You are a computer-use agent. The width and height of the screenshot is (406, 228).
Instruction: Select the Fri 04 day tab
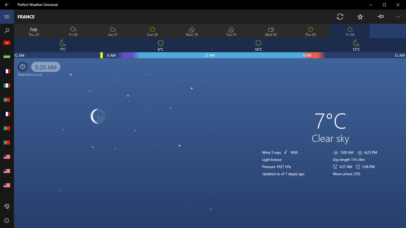coord(350,31)
